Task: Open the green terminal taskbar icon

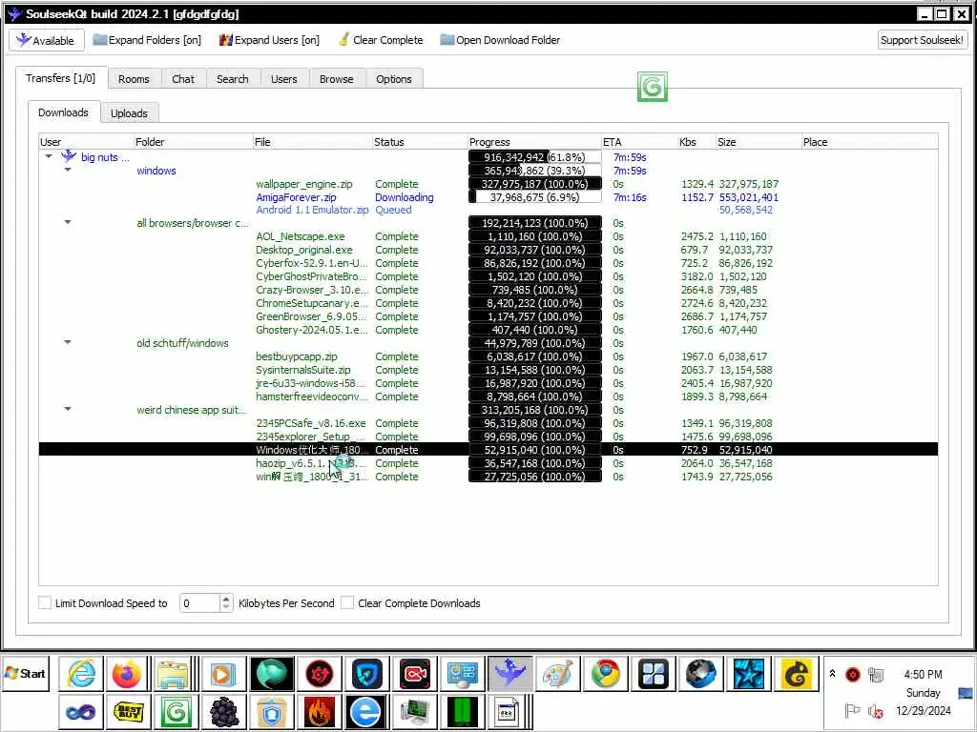Action: pyautogui.click(x=463, y=711)
